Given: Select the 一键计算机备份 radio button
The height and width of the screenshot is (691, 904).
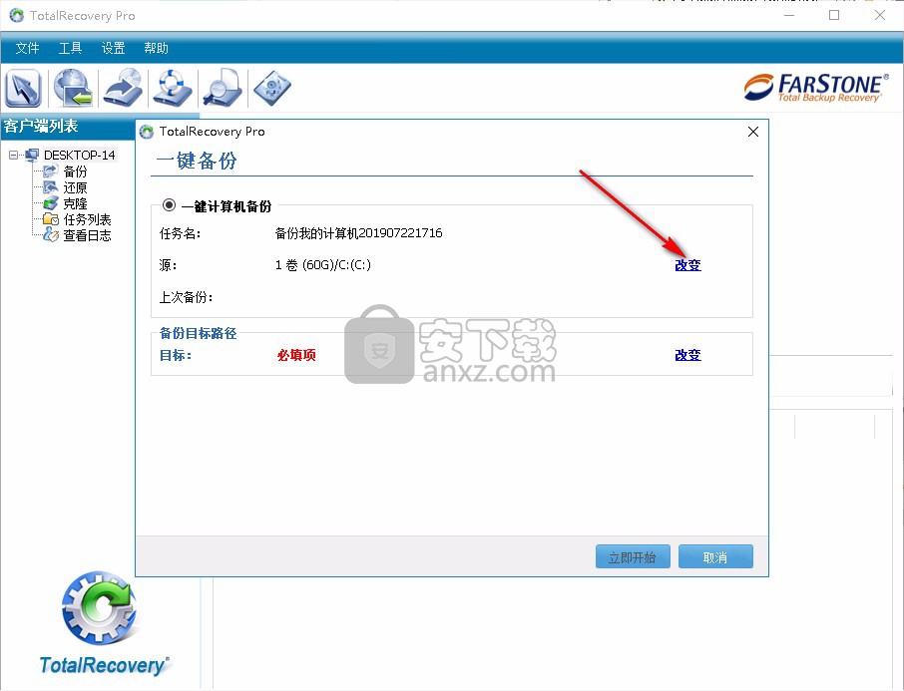Looking at the screenshot, I should [169, 205].
